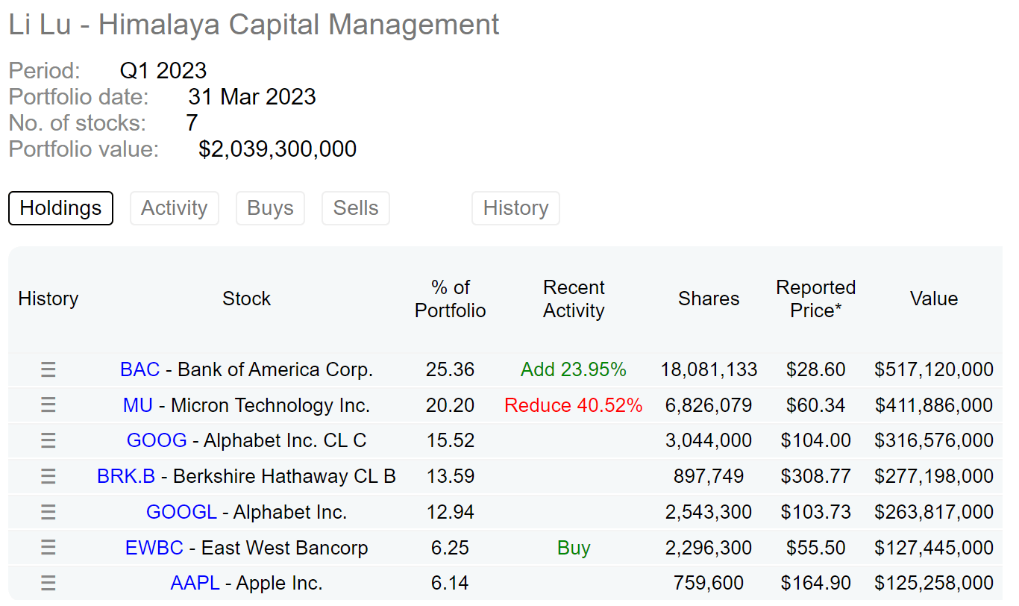Screen dimensions: 1019x606
Task: Open the BAC ticker link
Action: point(140,369)
